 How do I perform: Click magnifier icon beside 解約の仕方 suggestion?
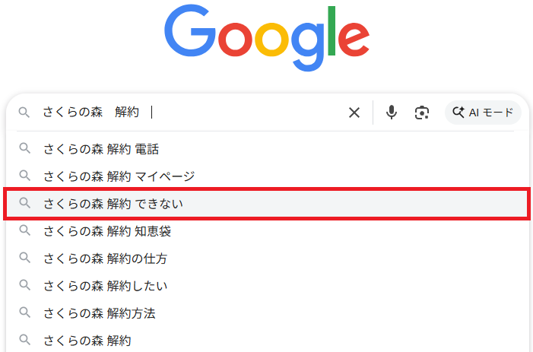click(24, 258)
